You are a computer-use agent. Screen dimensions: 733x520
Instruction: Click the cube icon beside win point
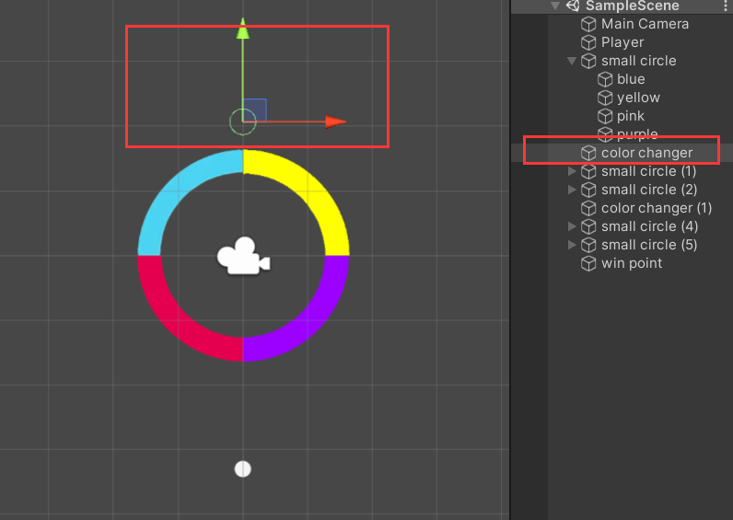pyautogui.click(x=588, y=263)
